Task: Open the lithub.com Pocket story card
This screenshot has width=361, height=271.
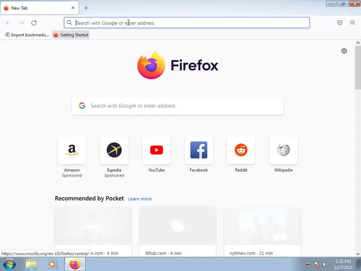Action: (x=178, y=231)
